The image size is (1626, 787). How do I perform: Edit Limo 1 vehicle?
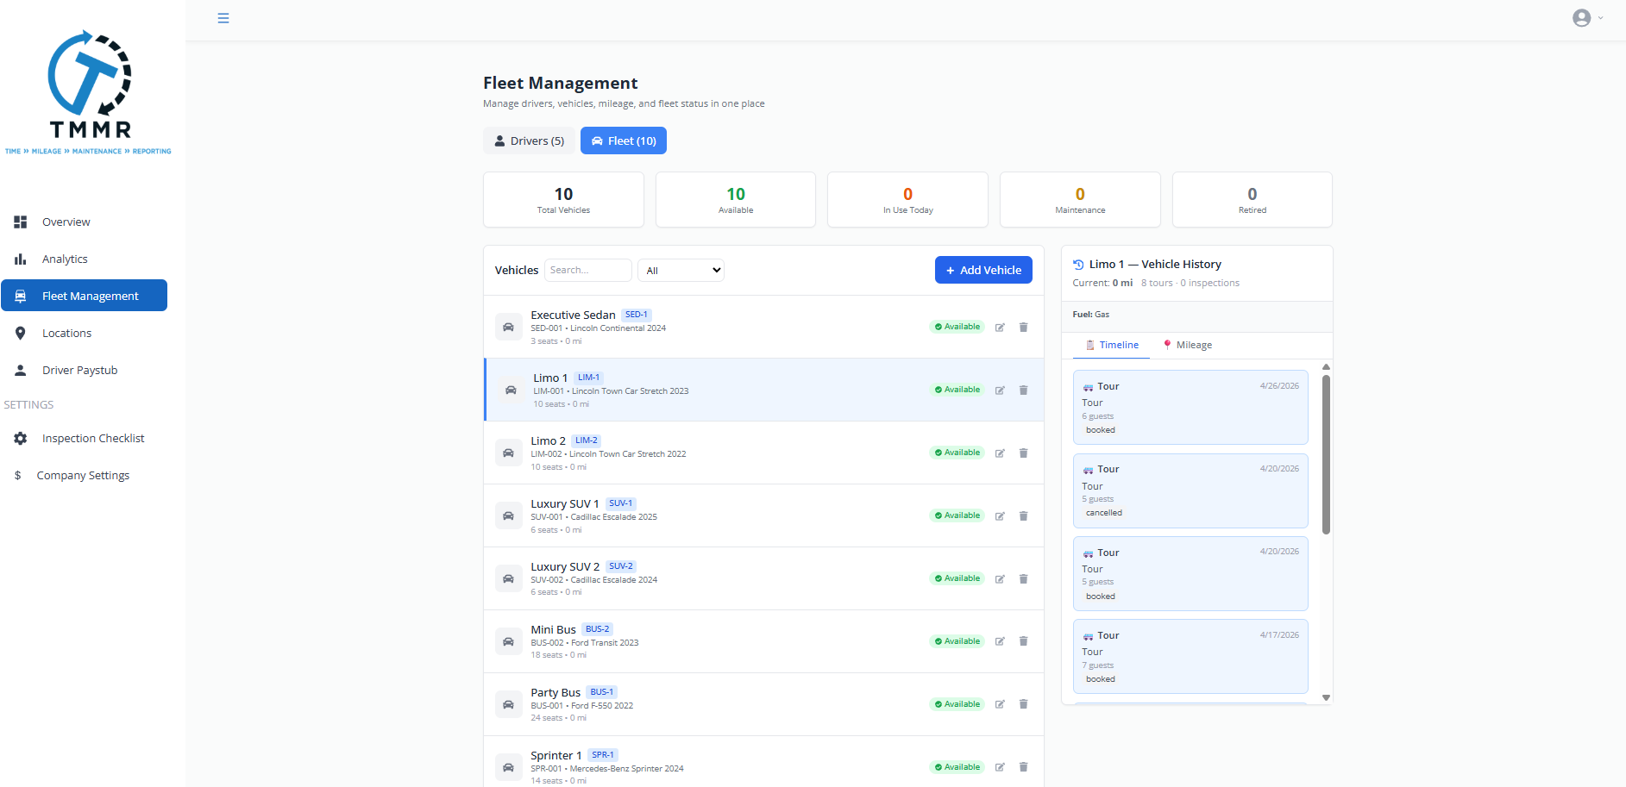[x=1000, y=390]
